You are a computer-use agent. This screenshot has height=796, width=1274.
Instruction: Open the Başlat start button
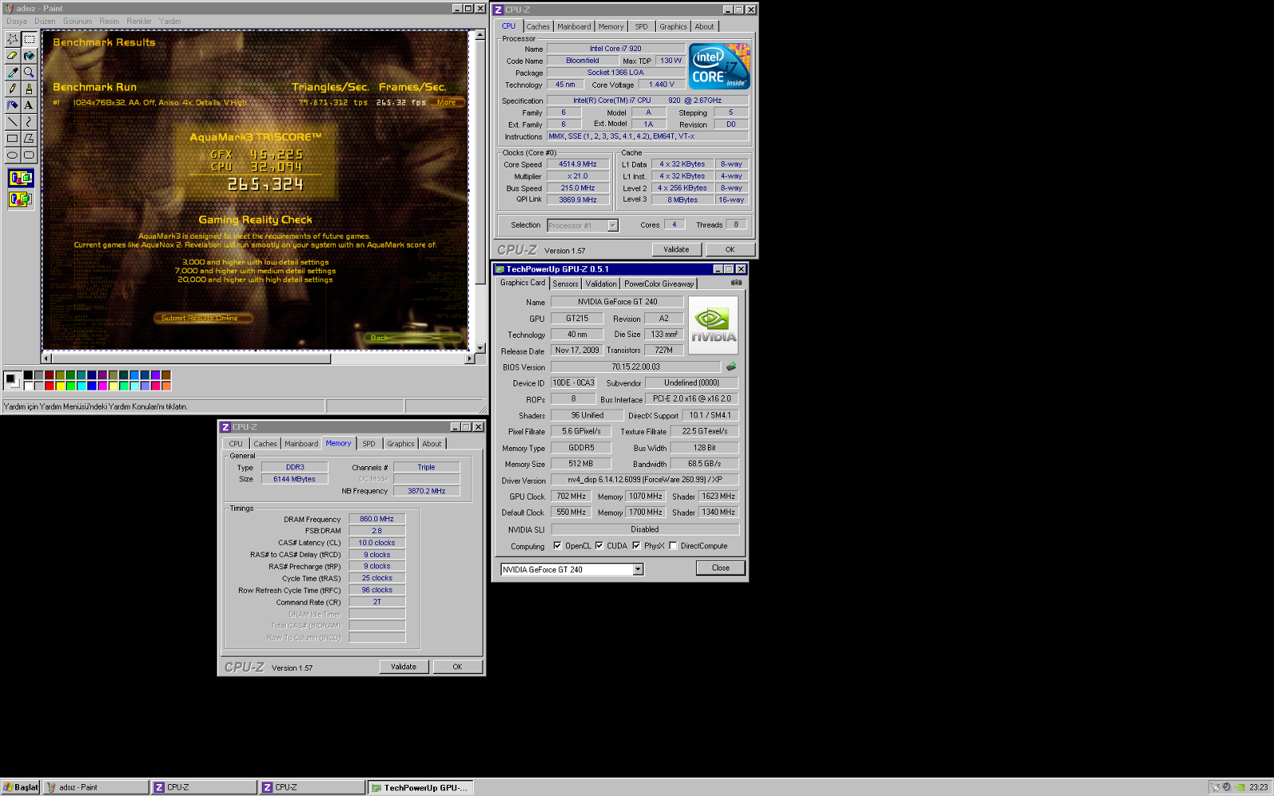tap(21, 787)
